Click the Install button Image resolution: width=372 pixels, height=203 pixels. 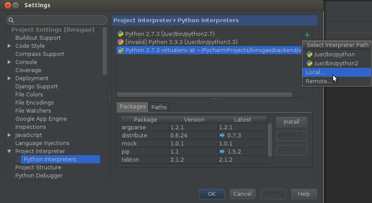(291, 122)
